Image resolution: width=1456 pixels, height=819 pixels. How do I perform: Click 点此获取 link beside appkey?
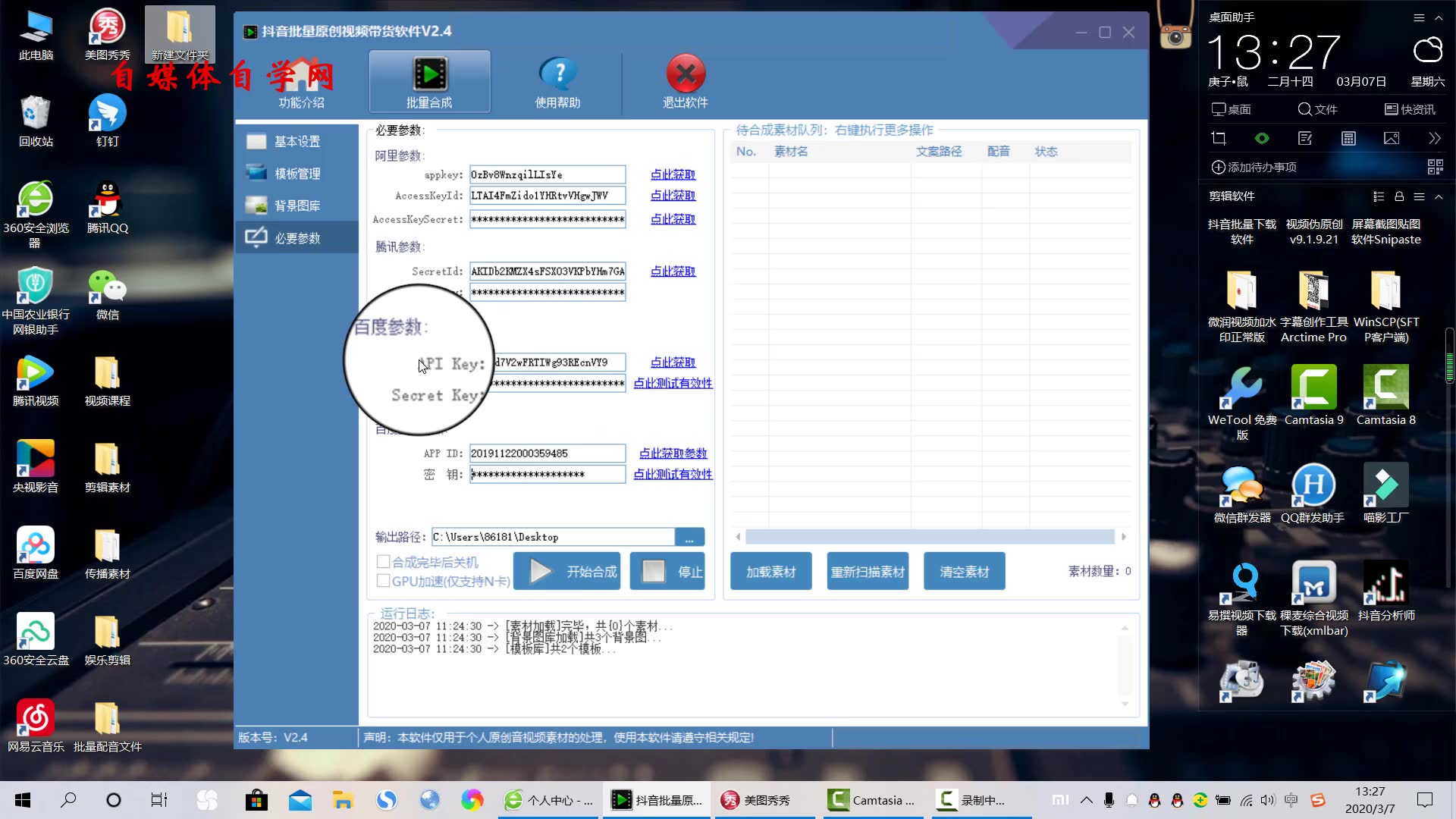coord(673,174)
